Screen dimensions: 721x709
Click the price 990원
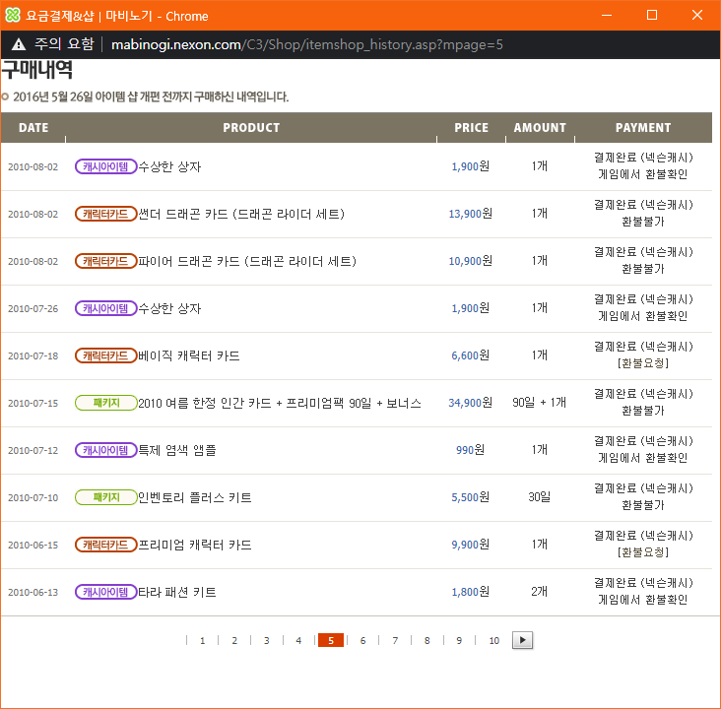(x=471, y=450)
